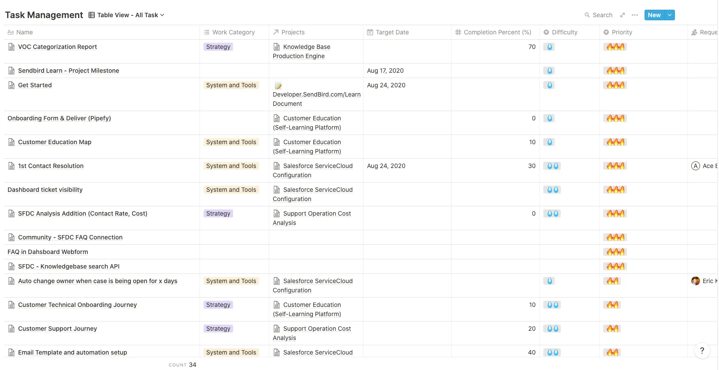Open page icon for VOC Categorization Report

pos(11,47)
